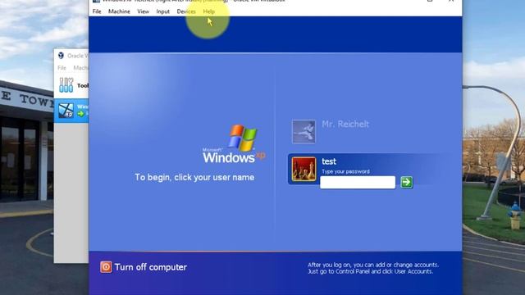The width and height of the screenshot is (525, 295).
Task: Open the File menu in VM window
Action: click(x=97, y=11)
